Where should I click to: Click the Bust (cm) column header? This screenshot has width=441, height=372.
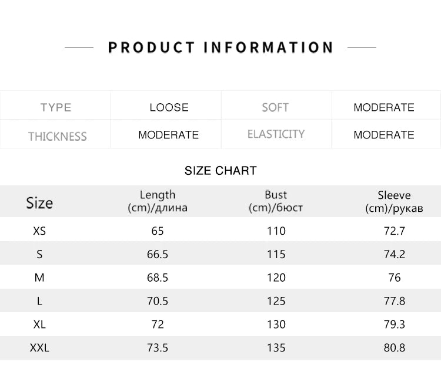click(x=276, y=201)
